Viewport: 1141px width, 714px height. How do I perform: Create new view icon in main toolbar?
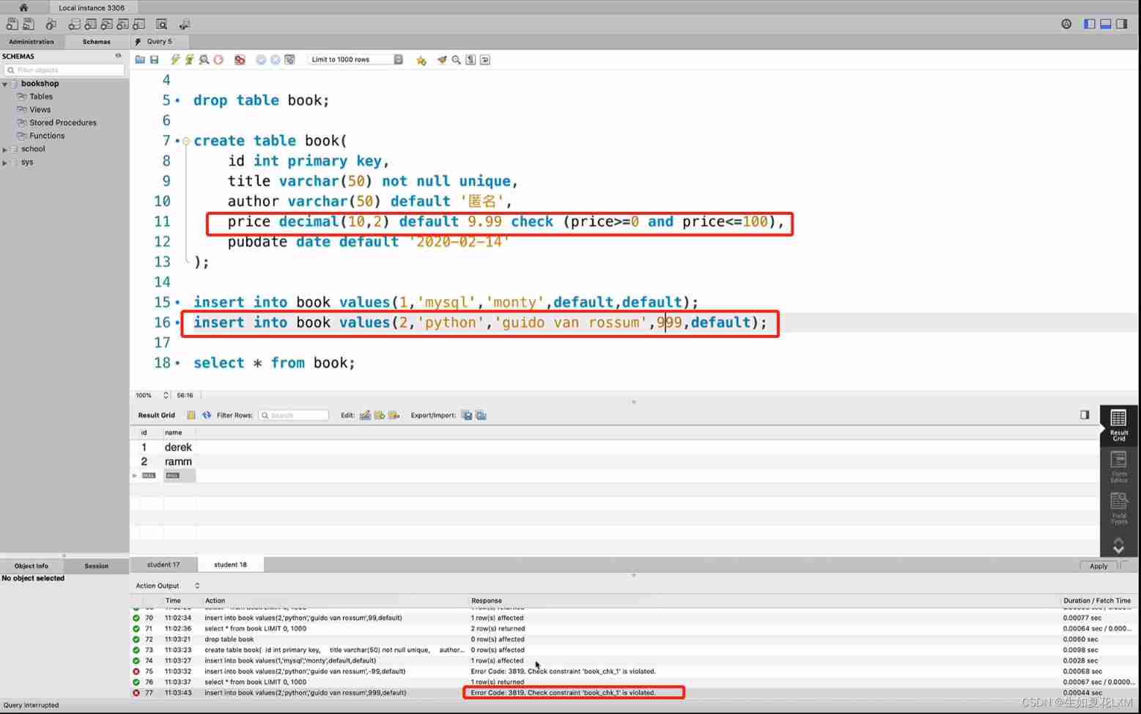[106, 24]
